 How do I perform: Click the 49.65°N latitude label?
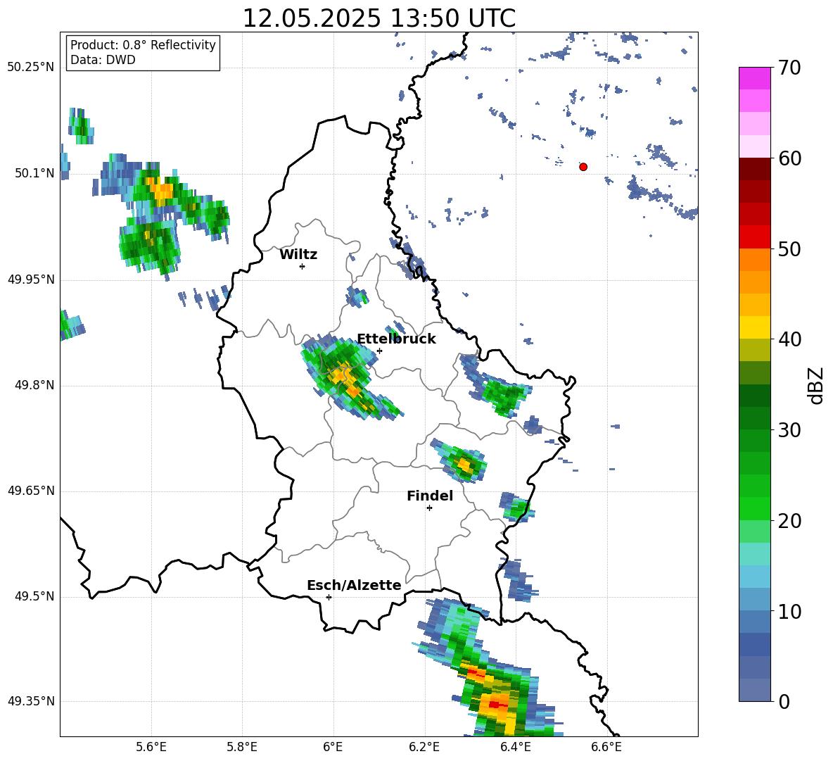click(31, 491)
